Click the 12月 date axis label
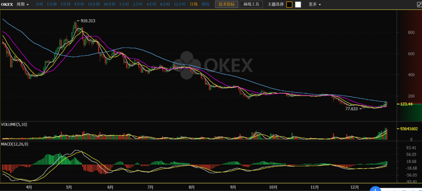422x191 pixels. point(355,187)
